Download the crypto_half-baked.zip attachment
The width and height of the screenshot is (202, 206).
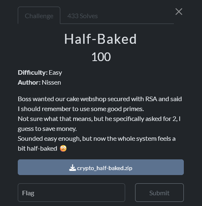[x=101, y=167]
